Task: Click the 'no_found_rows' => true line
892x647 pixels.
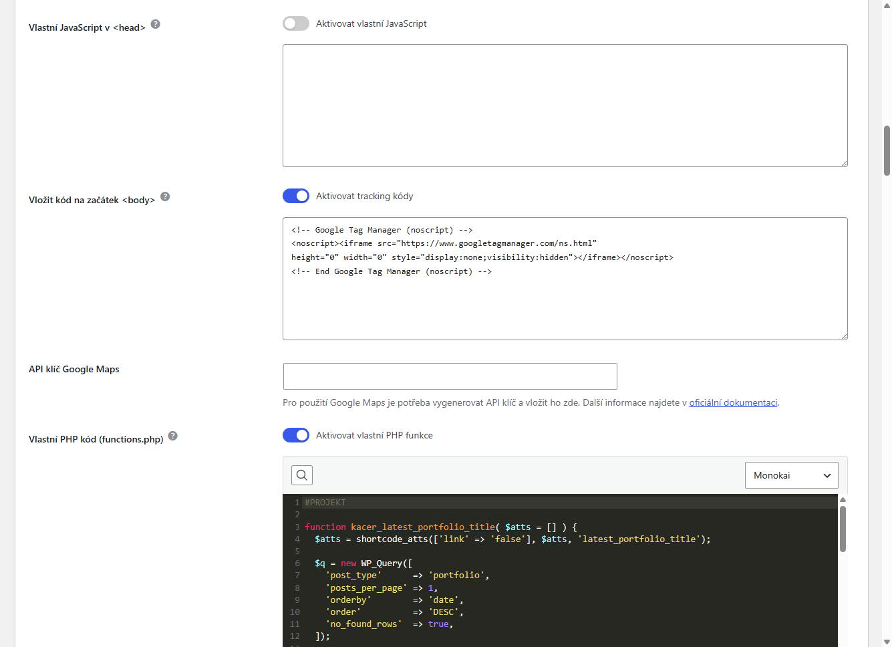Action: pos(390,624)
